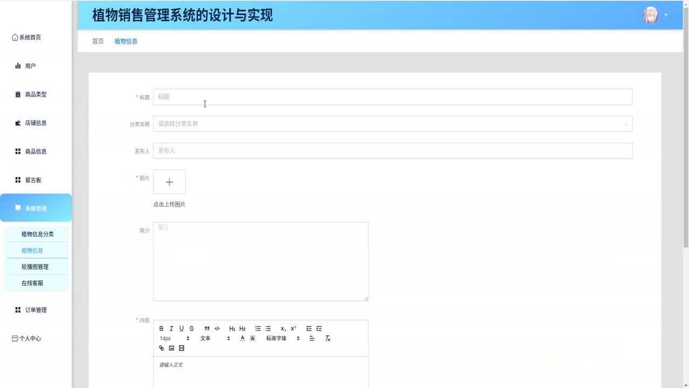The image size is (689, 388).
Task: Clear text formatting in editor
Action: click(x=328, y=338)
